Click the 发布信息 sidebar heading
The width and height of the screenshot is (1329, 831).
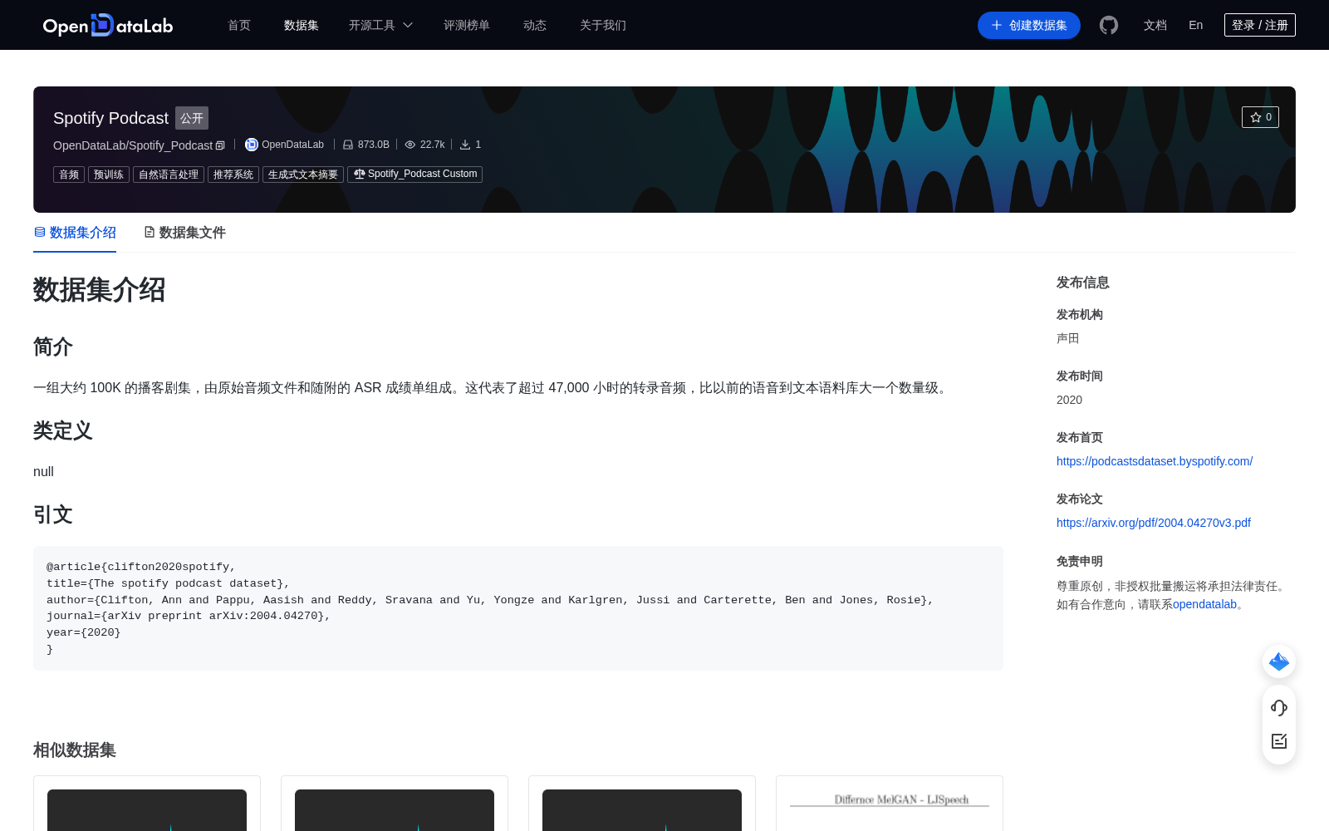tap(1083, 283)
